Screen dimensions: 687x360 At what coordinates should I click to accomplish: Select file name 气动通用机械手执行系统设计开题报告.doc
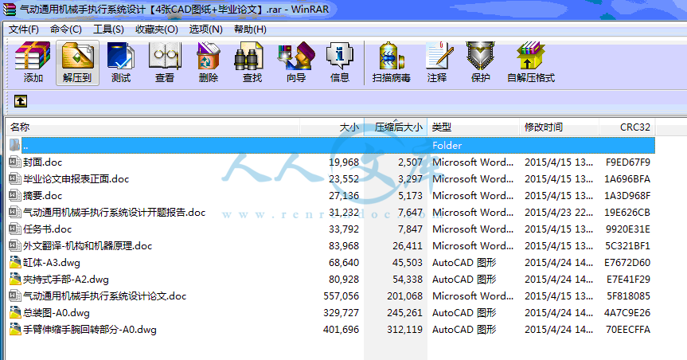click(x=114, y=212)
